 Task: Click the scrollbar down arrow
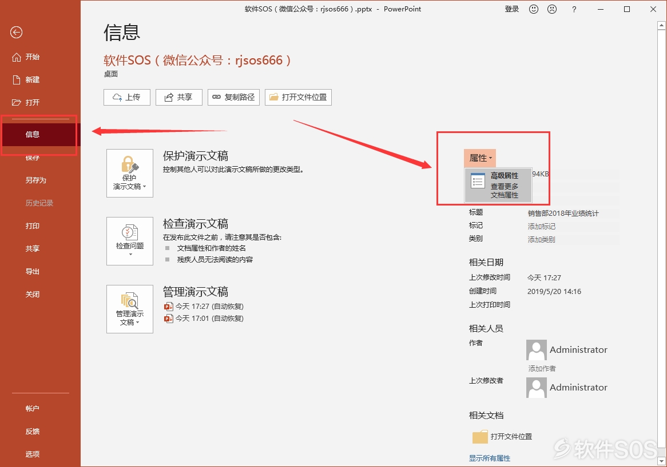pos(661,461)
